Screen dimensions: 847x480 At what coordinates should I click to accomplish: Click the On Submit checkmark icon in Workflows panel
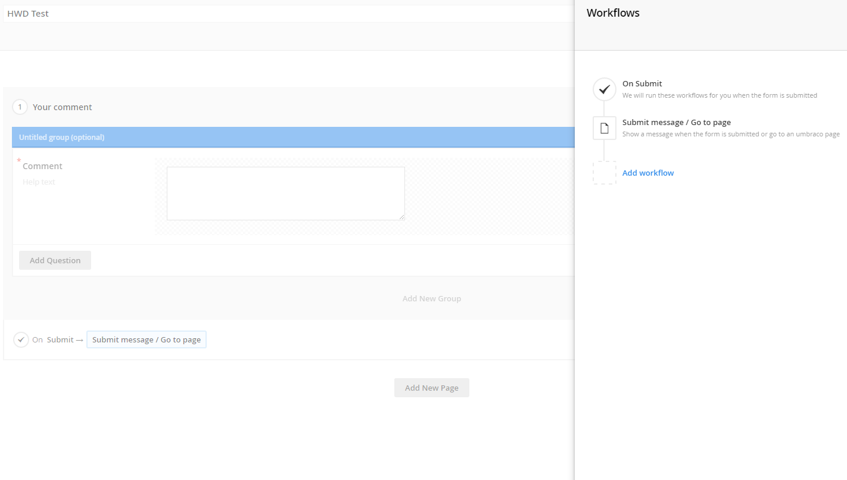pyautogui.click(x=604, y=89)
